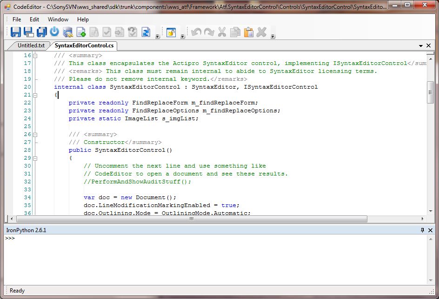The width and height of the screenshot is (439, 299).
Task: Click 'm_findReplaceOptions;' on line 23
Action: click(241, 110)
